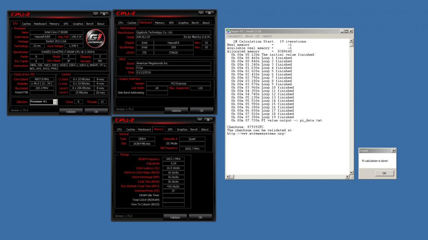Open the Help(H) menu in Super PI
The width and height of the screenshot is (428, 240).
267,36
